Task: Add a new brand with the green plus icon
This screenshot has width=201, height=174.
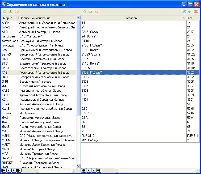Action: tap(5, 11)
